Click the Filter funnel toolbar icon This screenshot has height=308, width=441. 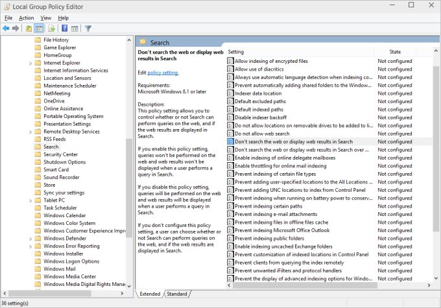(88, 28)
